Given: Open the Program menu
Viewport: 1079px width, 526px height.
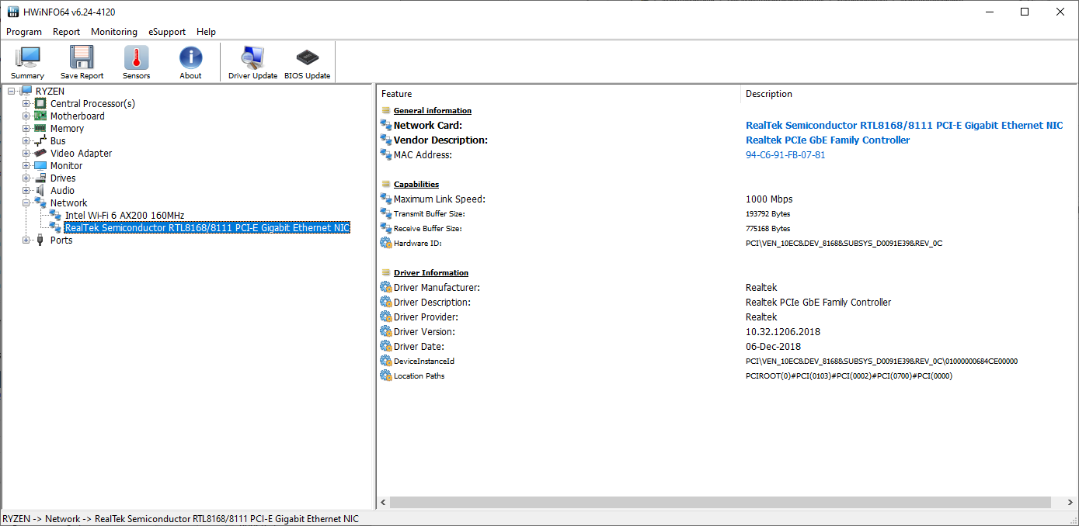Looking at the screenshot, I should (x=24, y=32).
